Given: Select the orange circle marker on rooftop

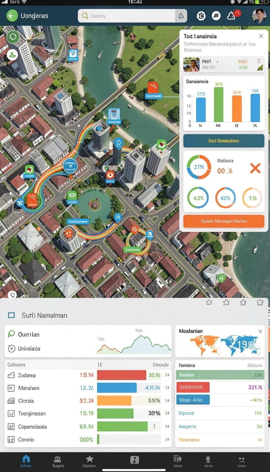Looking at the screenshot, I should tap(69, 233).
